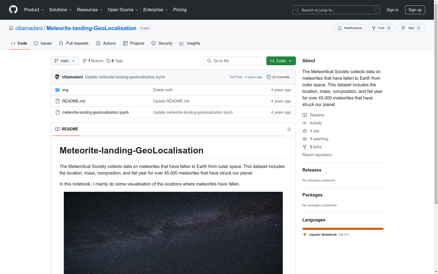
Task: Expand the Product navigation menu
Action: (x=34, y=10)
